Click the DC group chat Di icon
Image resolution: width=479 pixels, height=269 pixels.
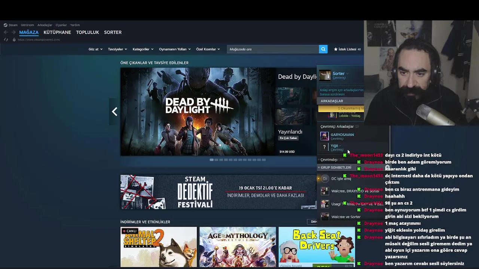tap(325, 179)
